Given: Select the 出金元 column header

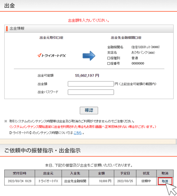Looking at the screenshot, I should [48, 173].
